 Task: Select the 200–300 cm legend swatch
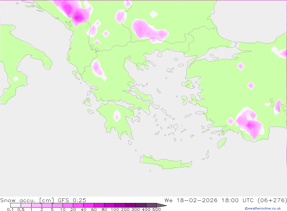[131, 205]
